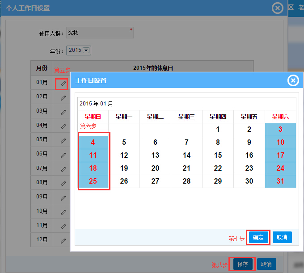304x273 pixels.
Task: Select day 2 in the calendar
Action: pos(249,130)
